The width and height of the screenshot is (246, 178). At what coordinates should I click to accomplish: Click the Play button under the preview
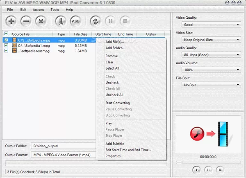pos(196,170)
